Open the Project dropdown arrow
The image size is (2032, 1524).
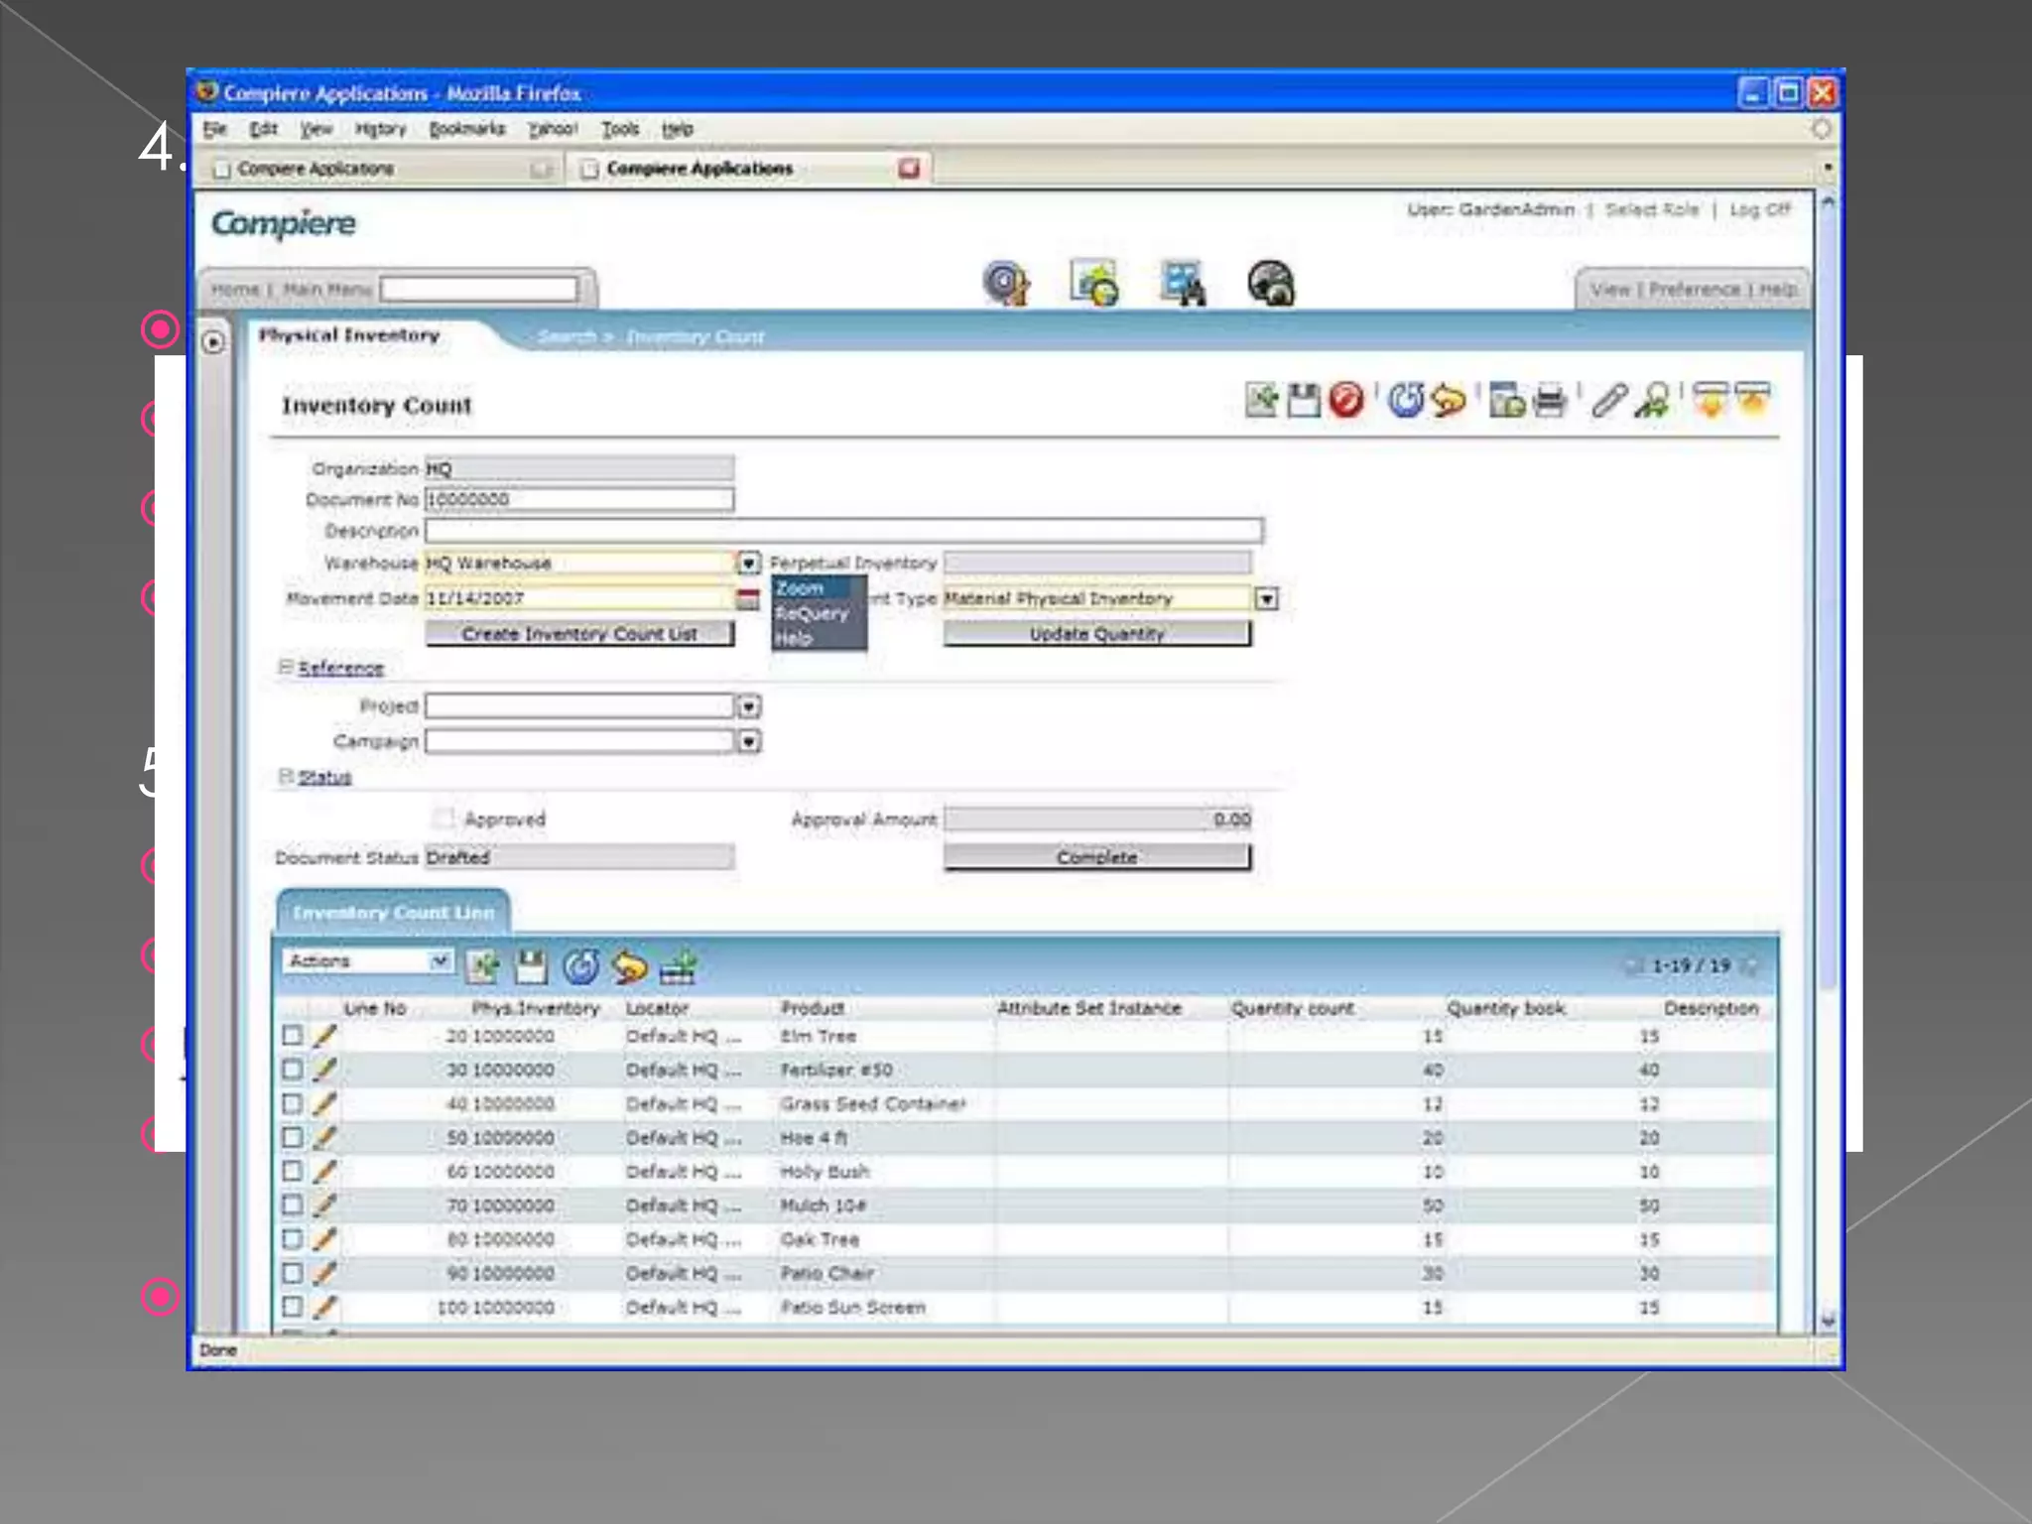pyautogui.click(x=749, y=706)
